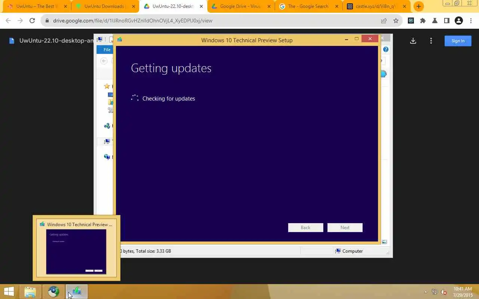The image size is (479, 299).
Task: Click Explorer's blue Help question icon
Action: tap(386, 49)
